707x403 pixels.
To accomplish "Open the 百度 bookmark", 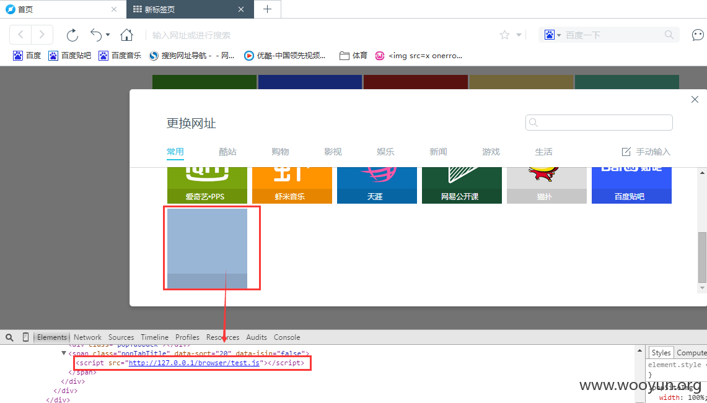I will pyautogui.click(x=27, y=55).
